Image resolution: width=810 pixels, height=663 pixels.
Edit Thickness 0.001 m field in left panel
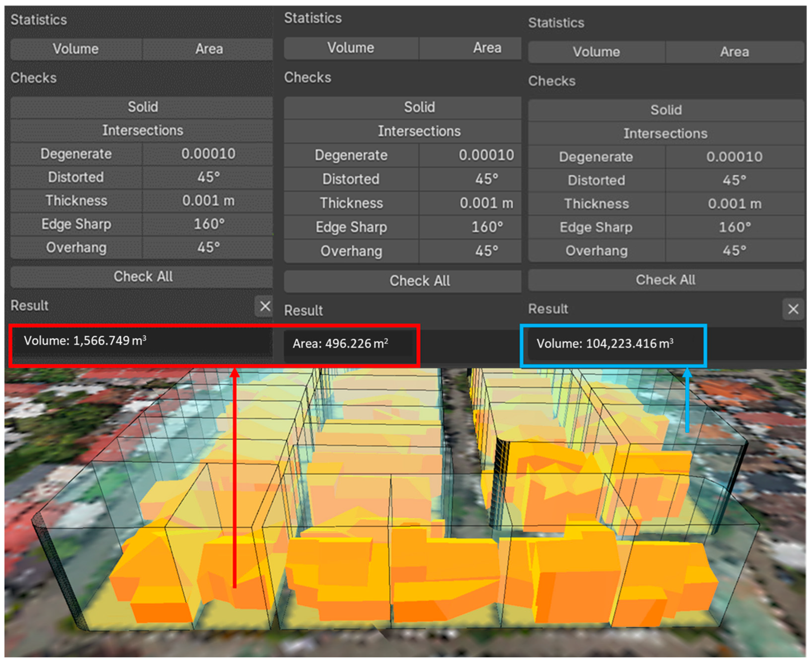point(208,201)
